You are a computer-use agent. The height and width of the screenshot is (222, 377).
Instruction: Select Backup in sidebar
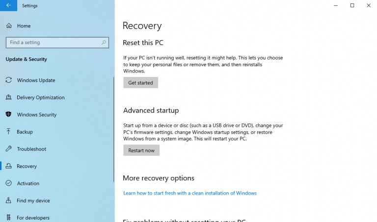tap(25, 132)
